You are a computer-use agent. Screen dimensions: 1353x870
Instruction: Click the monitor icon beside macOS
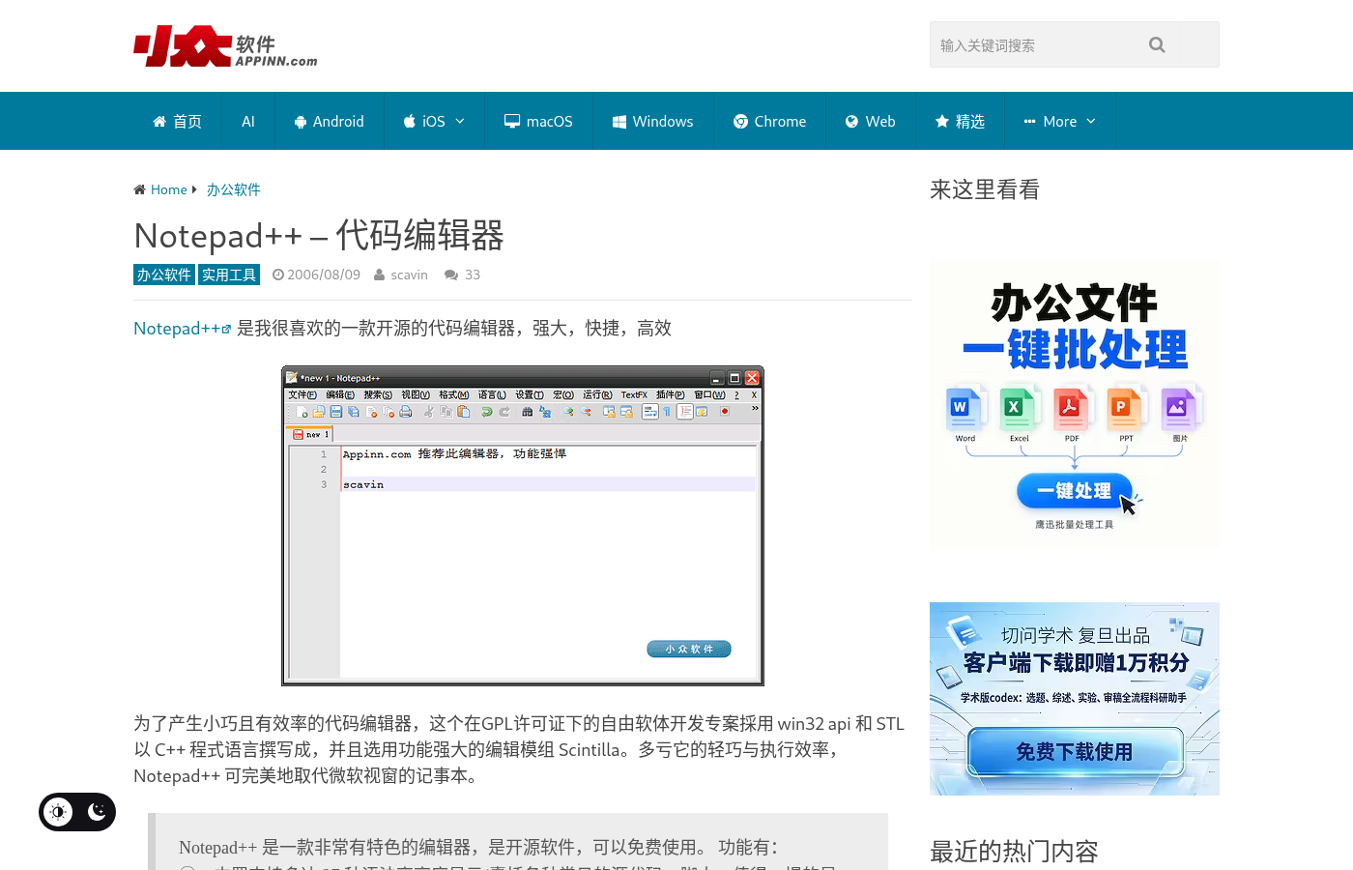[512, 122]
